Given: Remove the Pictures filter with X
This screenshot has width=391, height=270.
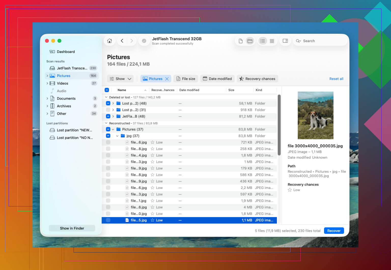Looking at the screenshot, I should tap(167, 79).
